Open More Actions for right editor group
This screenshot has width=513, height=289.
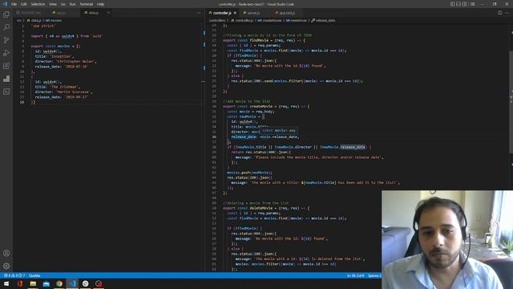click(x=507, y=13)
